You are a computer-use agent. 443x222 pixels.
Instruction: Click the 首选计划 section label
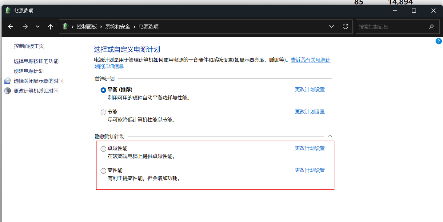(x=105, y=79)
